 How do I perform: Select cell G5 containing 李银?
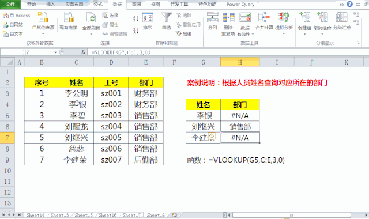[x=203, y=115]
